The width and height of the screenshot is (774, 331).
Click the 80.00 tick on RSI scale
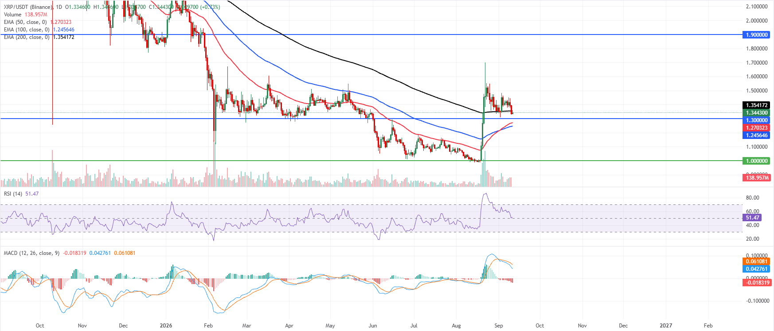click(752, 198)
